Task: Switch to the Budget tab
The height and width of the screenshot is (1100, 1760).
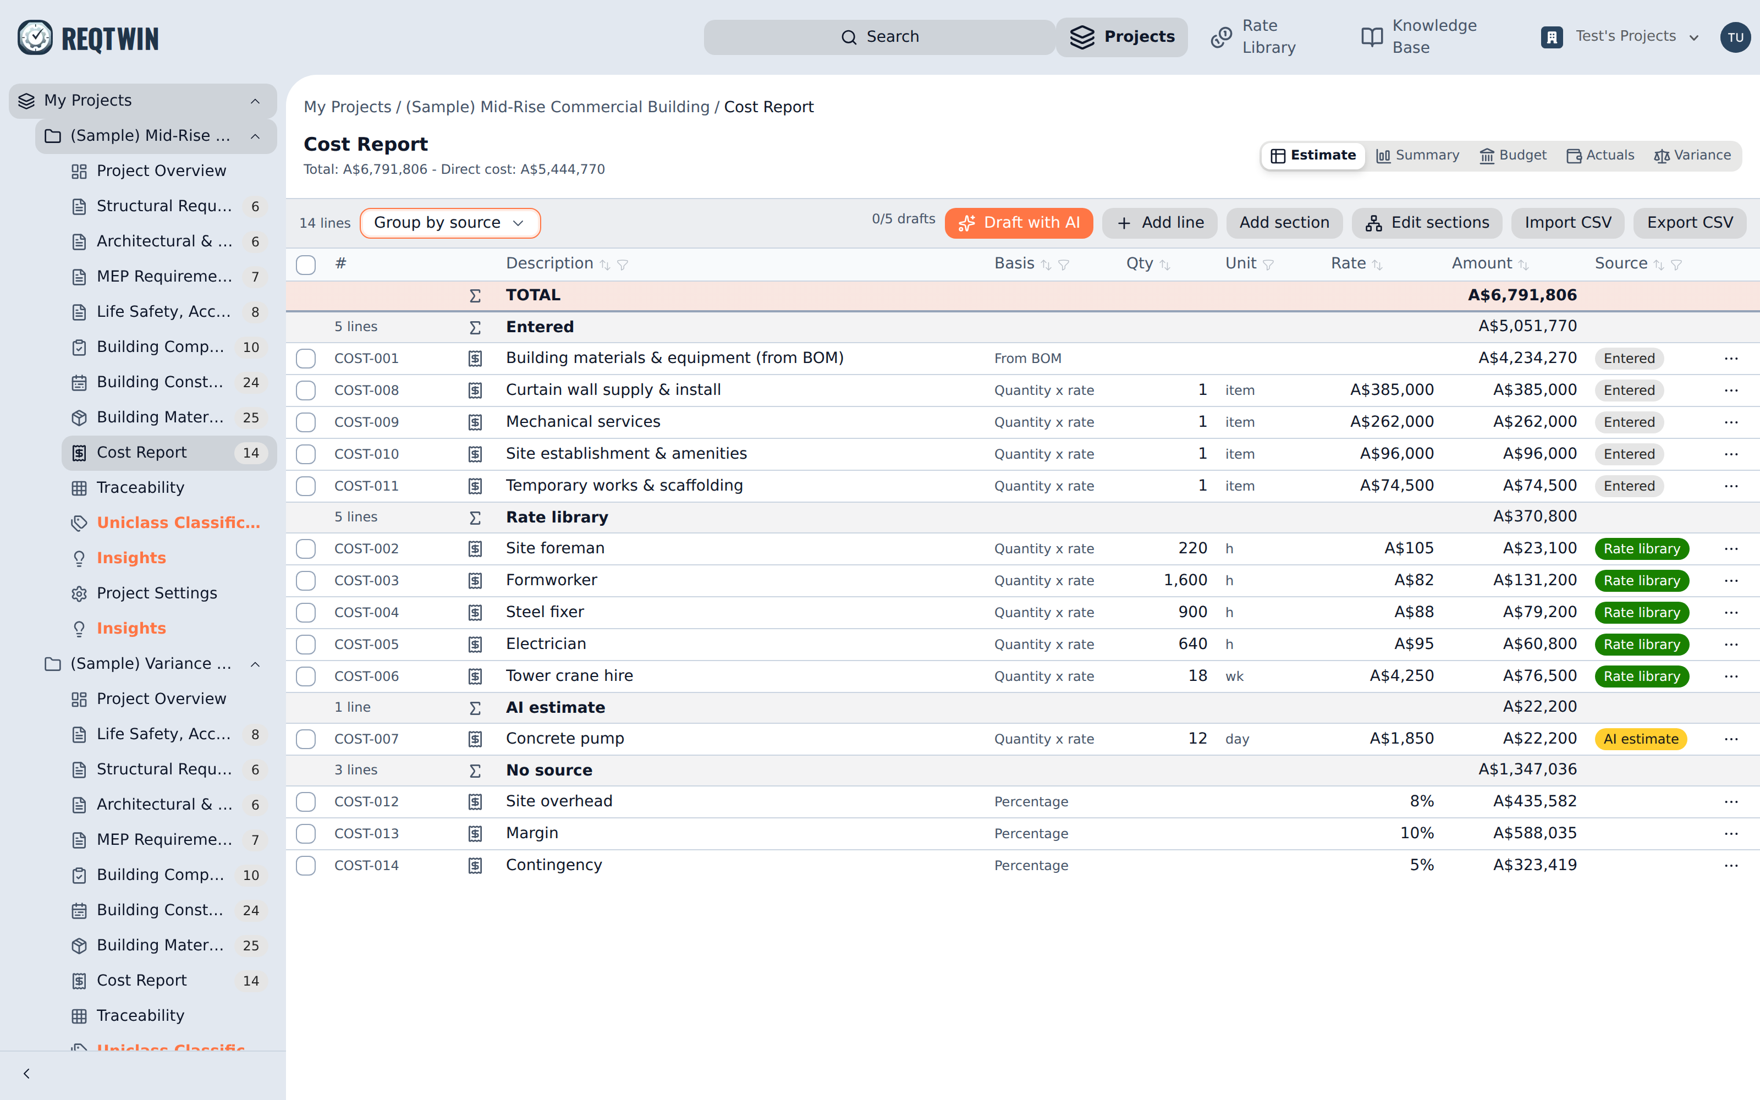Action: click(x=1514, y=155)
